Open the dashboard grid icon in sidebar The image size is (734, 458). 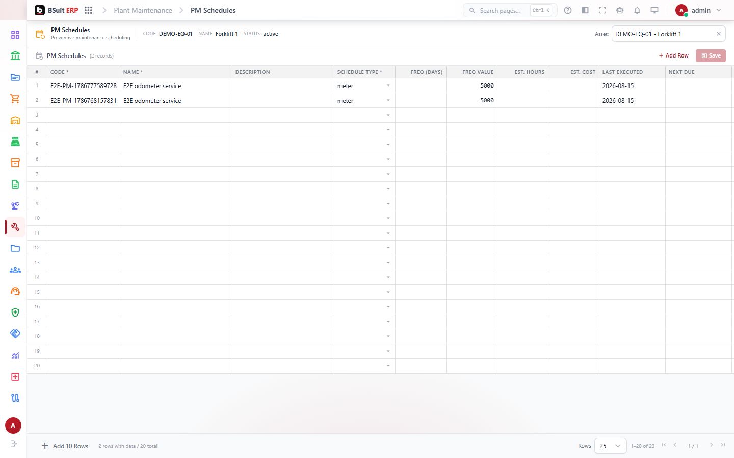tap(15, 35)
